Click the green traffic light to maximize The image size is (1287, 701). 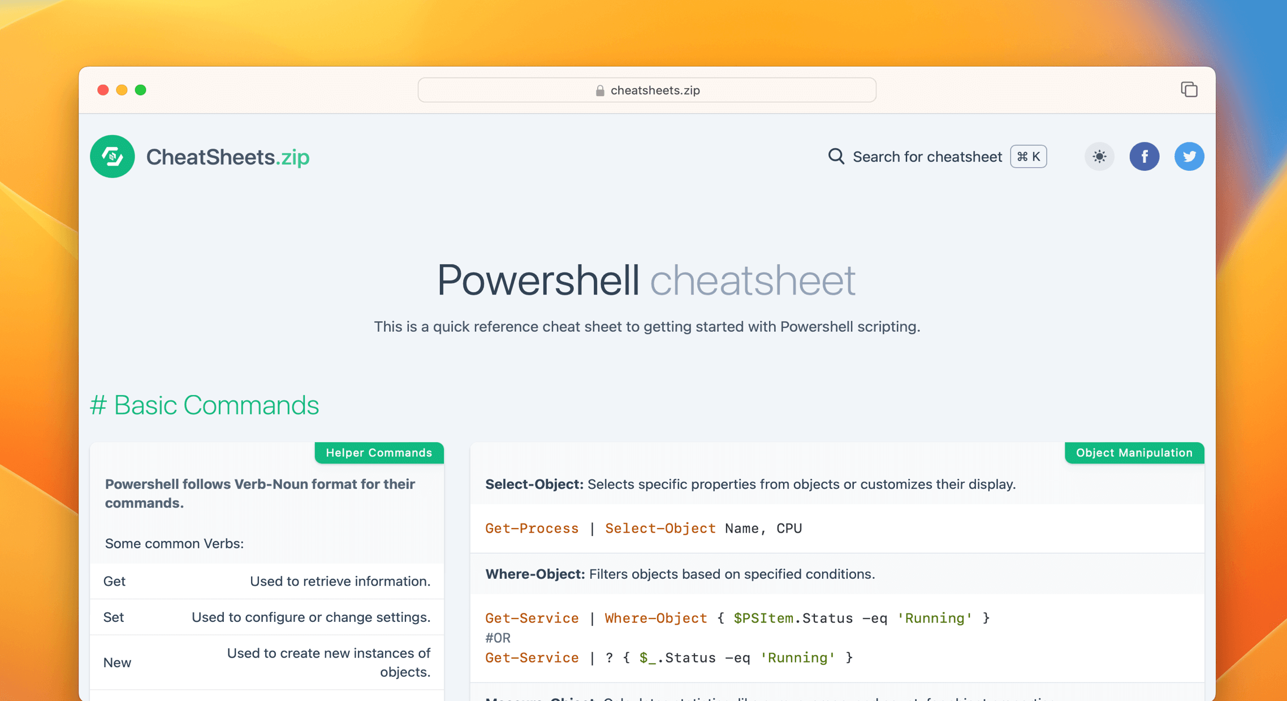(141, 89)
